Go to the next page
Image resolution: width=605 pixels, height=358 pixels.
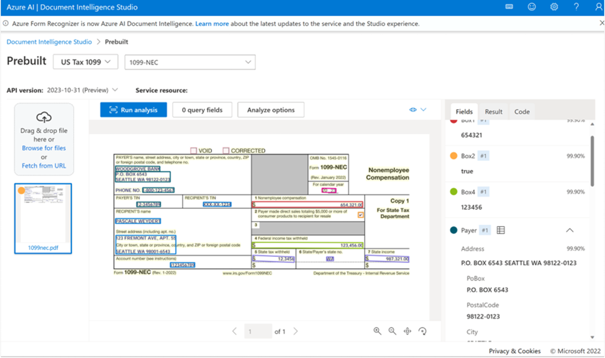(x=296, y=331)
